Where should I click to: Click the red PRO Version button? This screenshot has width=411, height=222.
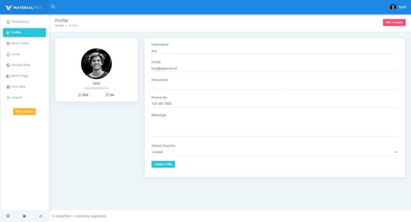point(394,22)
